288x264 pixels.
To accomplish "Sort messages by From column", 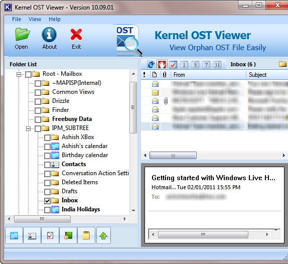I will (208, 75).
